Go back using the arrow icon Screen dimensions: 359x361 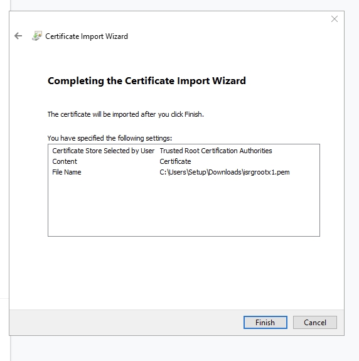[18, 36]
